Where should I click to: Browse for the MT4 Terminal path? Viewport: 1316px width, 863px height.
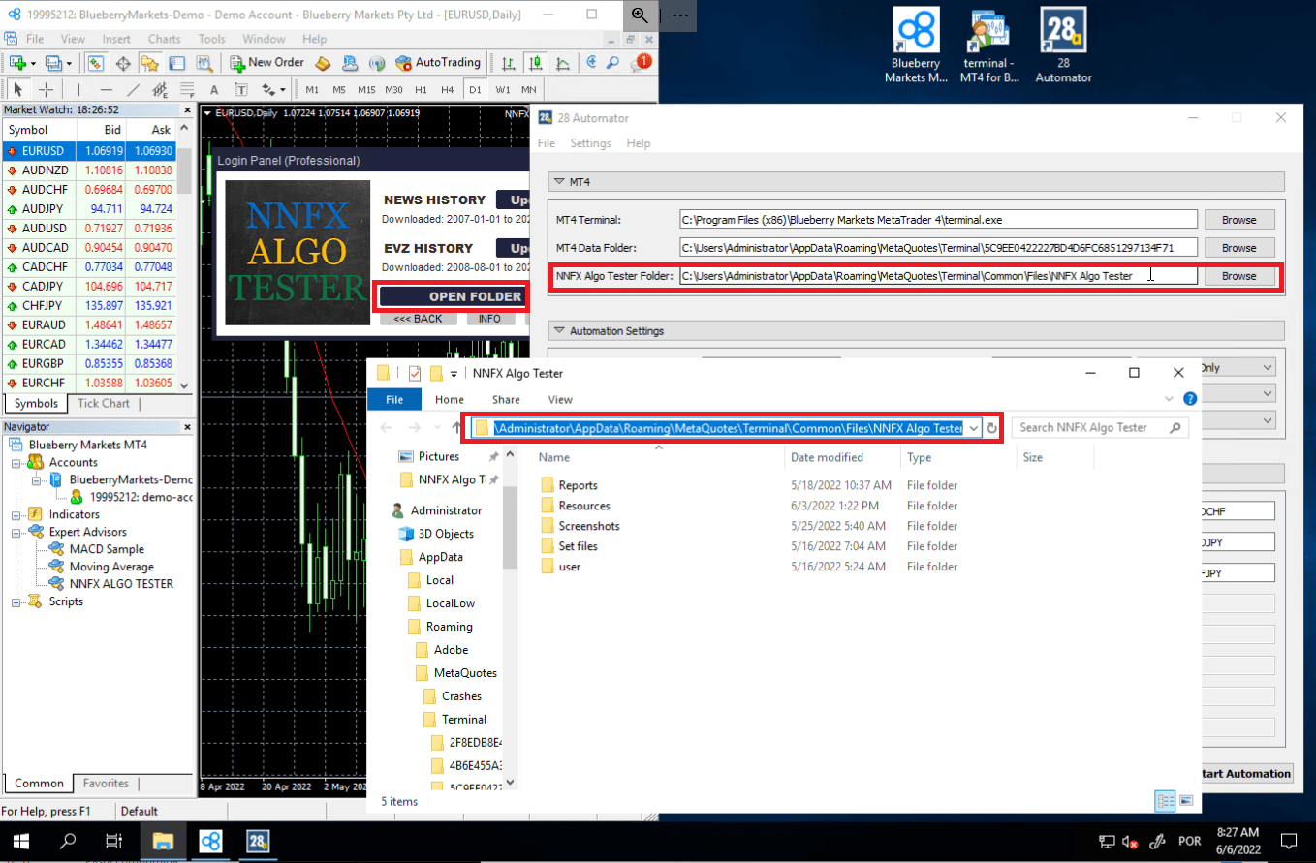tap(1238, 220)
